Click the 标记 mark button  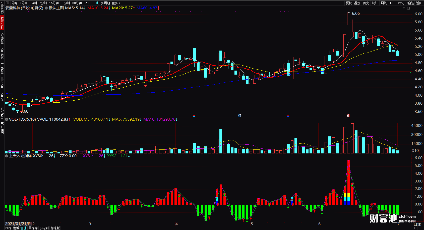click(x=401, y=3)
